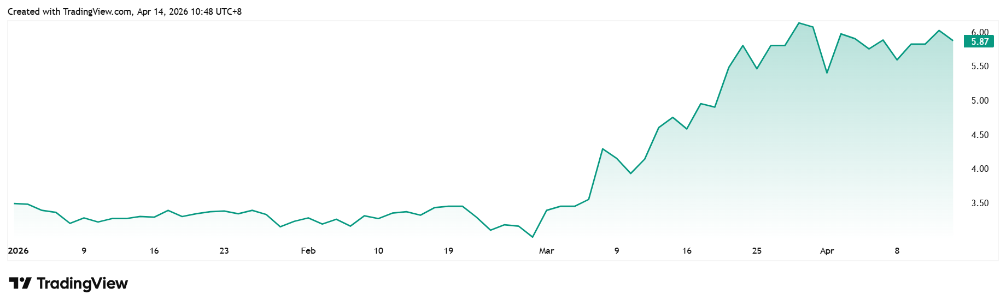Click the TradingView wordmark text

coord(82,284)
